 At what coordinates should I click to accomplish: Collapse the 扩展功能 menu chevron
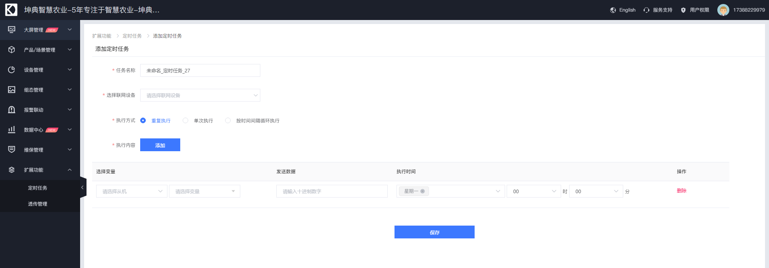tap(70, 170)
